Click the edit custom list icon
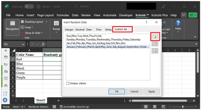Viewport: 201px width, 110px height. pyautogui.click(x=155, y=44)
